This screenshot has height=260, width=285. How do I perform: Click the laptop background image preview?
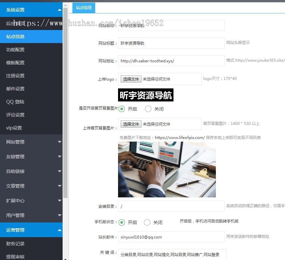(x=167, y=169)
